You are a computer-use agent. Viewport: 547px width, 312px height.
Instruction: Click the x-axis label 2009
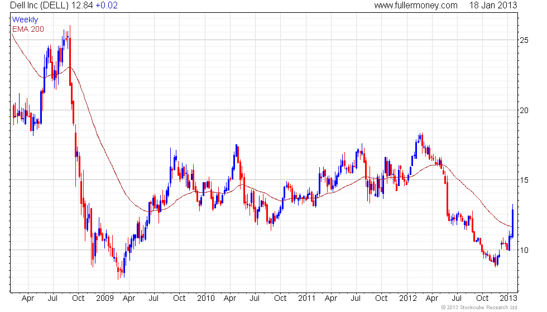click(x=105, y=298)
